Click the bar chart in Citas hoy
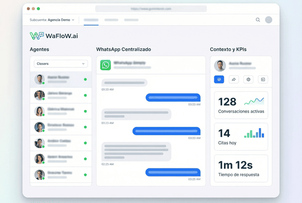 tap(254, 133)
